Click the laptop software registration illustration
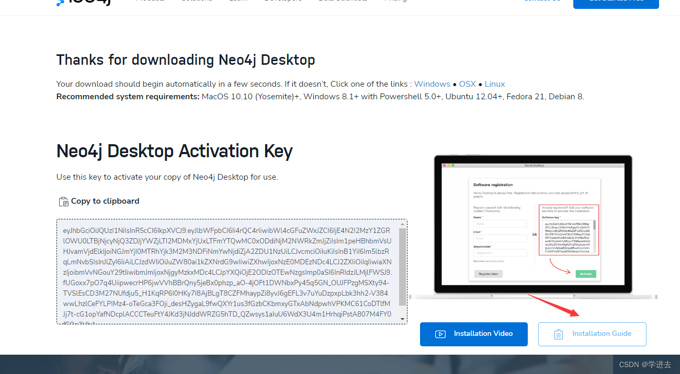Screen dimensions: 680x374 (x=533, y=227)
